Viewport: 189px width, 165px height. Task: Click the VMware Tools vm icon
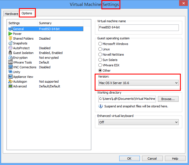pos(10,62)
